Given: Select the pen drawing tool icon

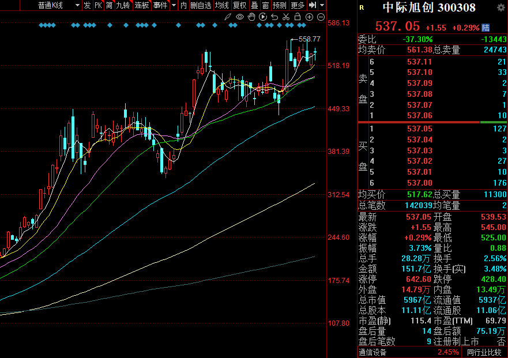Looking at the screenshot, I should [x=228, y=17].
